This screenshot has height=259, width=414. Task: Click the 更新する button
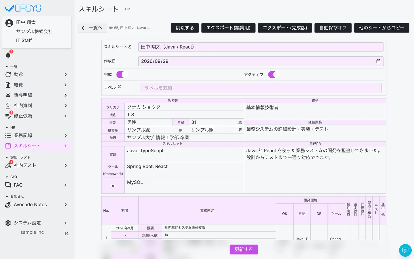coord(244,250)
